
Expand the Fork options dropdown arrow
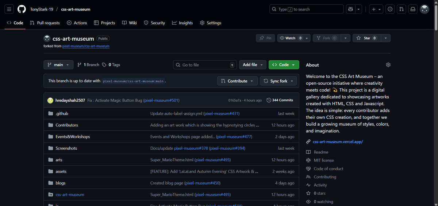coord(346,38)
